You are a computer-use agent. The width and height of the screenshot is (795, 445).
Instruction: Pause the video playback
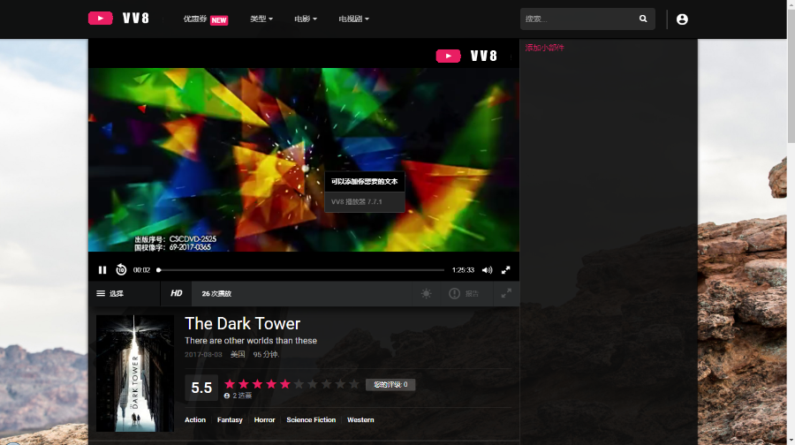[102, 270]
